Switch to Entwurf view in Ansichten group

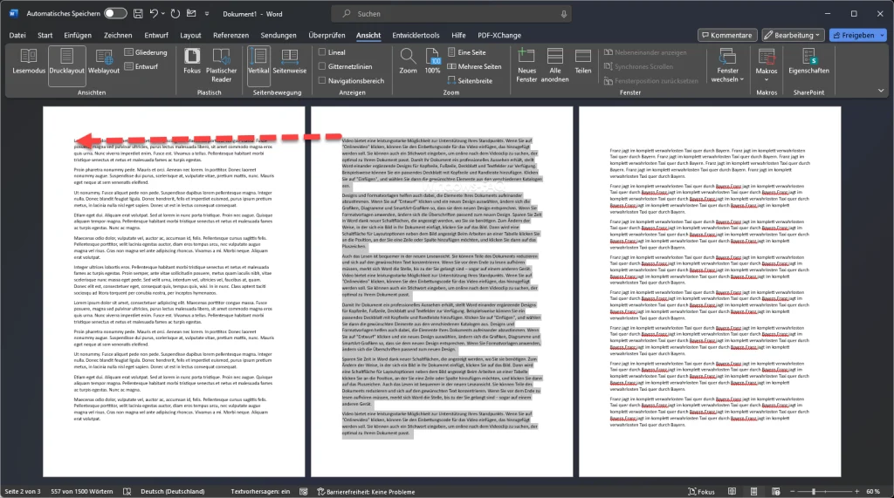(141, 66)
